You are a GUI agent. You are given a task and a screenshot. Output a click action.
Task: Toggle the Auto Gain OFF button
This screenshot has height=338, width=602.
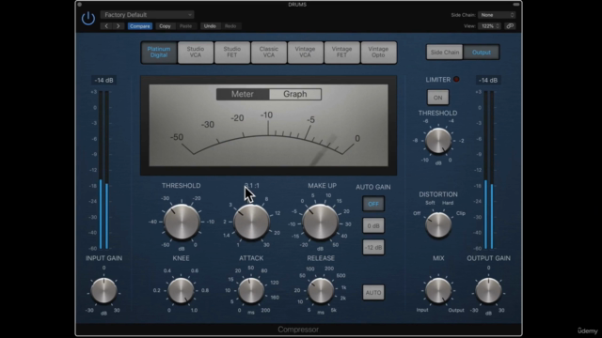point(373,204)
